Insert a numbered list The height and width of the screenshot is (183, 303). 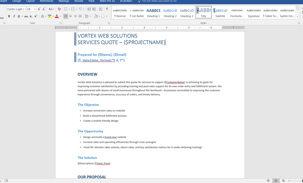pyautogui.click(x=73, y=9)
